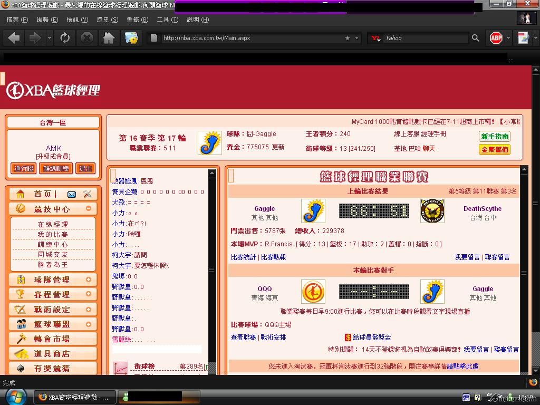Viewport: 540px width, 405px height.
Task: Open the 比賽統計 link
Action: point(243,257)
